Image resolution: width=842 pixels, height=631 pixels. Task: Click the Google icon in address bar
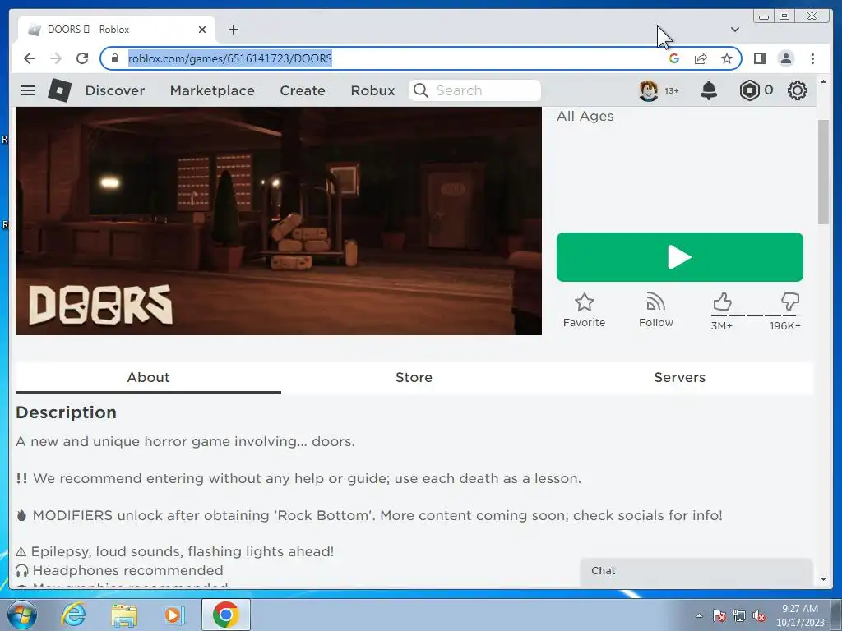pyautogui.click(x=674, y=58)
